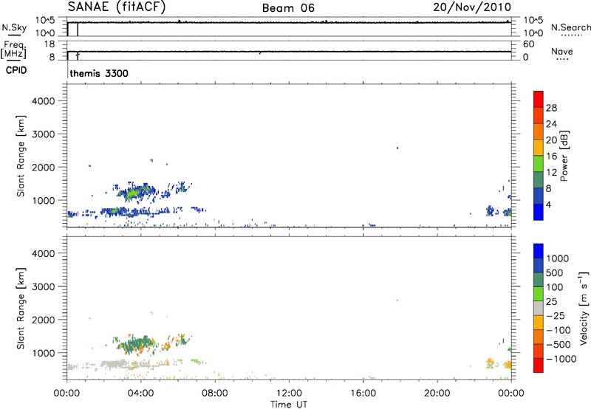Click the 12:00 time axis label
The image size is (591, 409).
289,393
